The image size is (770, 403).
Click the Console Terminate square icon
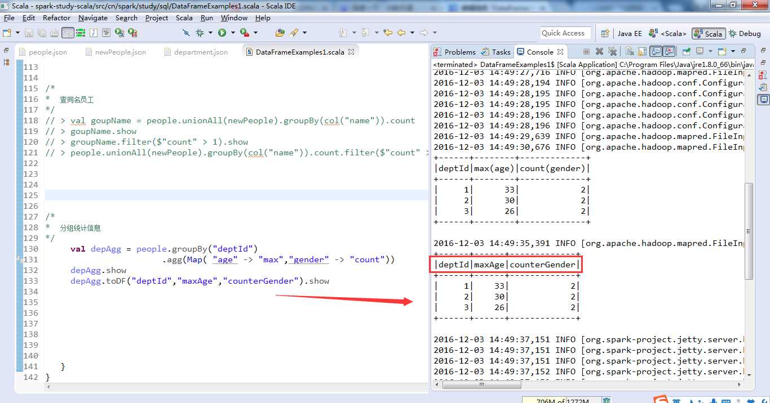pyautogui.click(x=586, y=51)
